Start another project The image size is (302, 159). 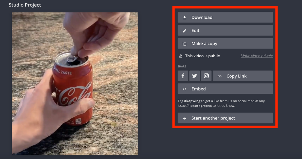coord(225,118)
